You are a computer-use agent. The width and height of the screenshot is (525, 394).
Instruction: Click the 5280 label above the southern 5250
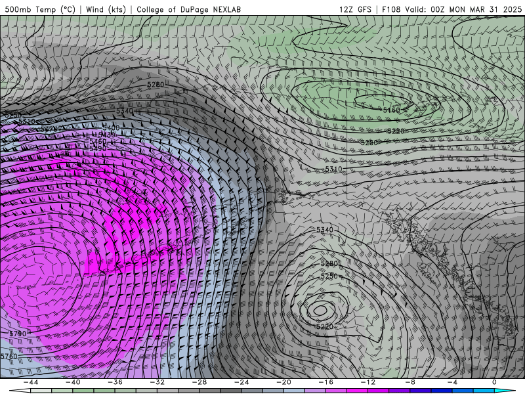329,264
